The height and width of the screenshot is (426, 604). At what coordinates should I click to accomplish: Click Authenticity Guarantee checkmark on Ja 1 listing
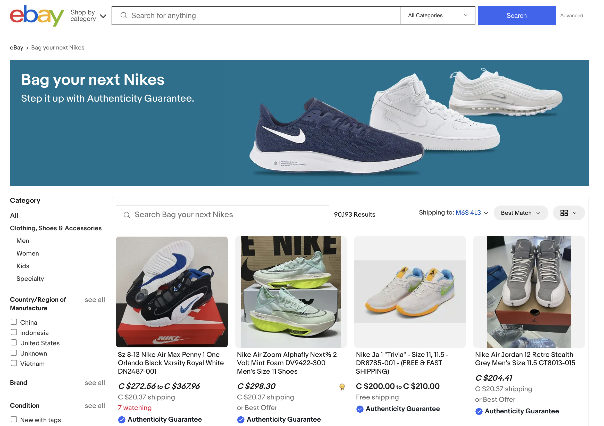360,409
